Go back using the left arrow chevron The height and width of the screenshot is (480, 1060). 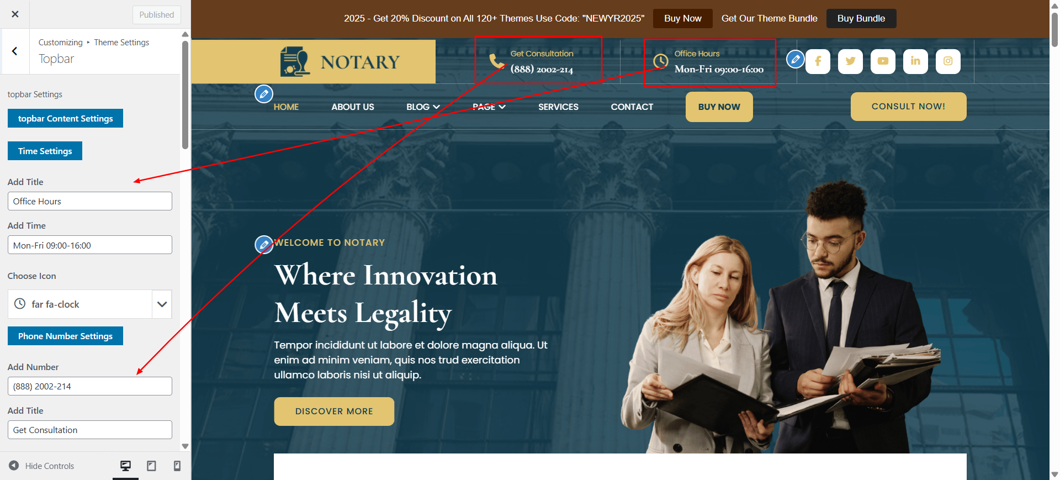15,51
